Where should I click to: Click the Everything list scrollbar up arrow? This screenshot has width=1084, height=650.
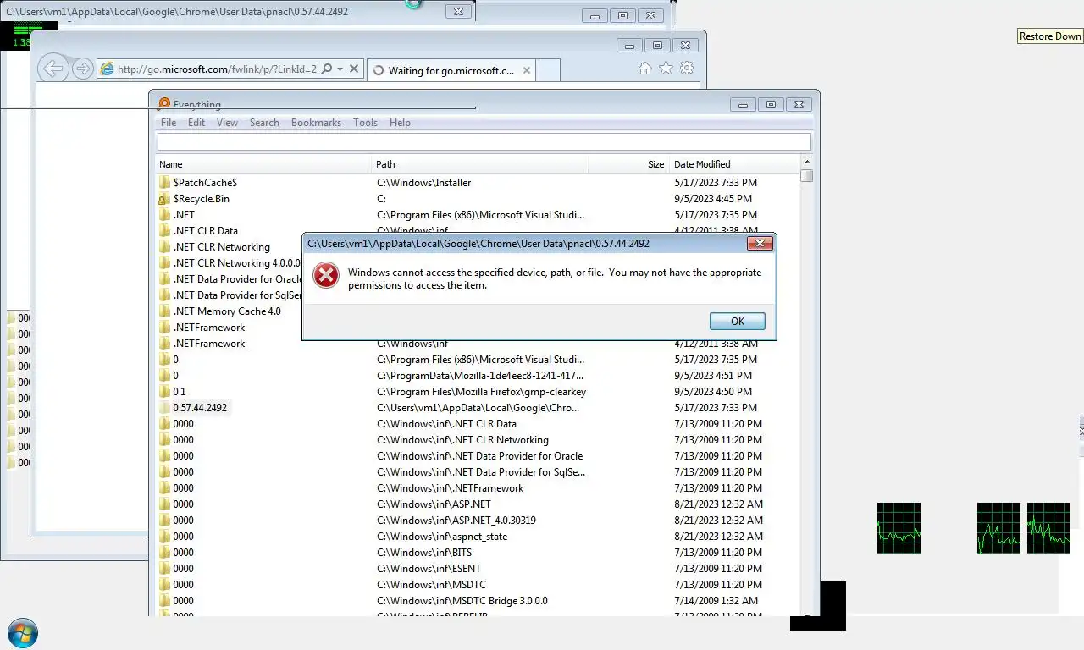tap(806, 162)
